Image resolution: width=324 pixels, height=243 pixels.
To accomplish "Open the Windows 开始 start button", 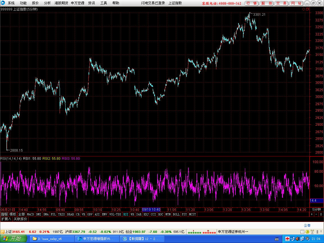I will coord(13,239).
